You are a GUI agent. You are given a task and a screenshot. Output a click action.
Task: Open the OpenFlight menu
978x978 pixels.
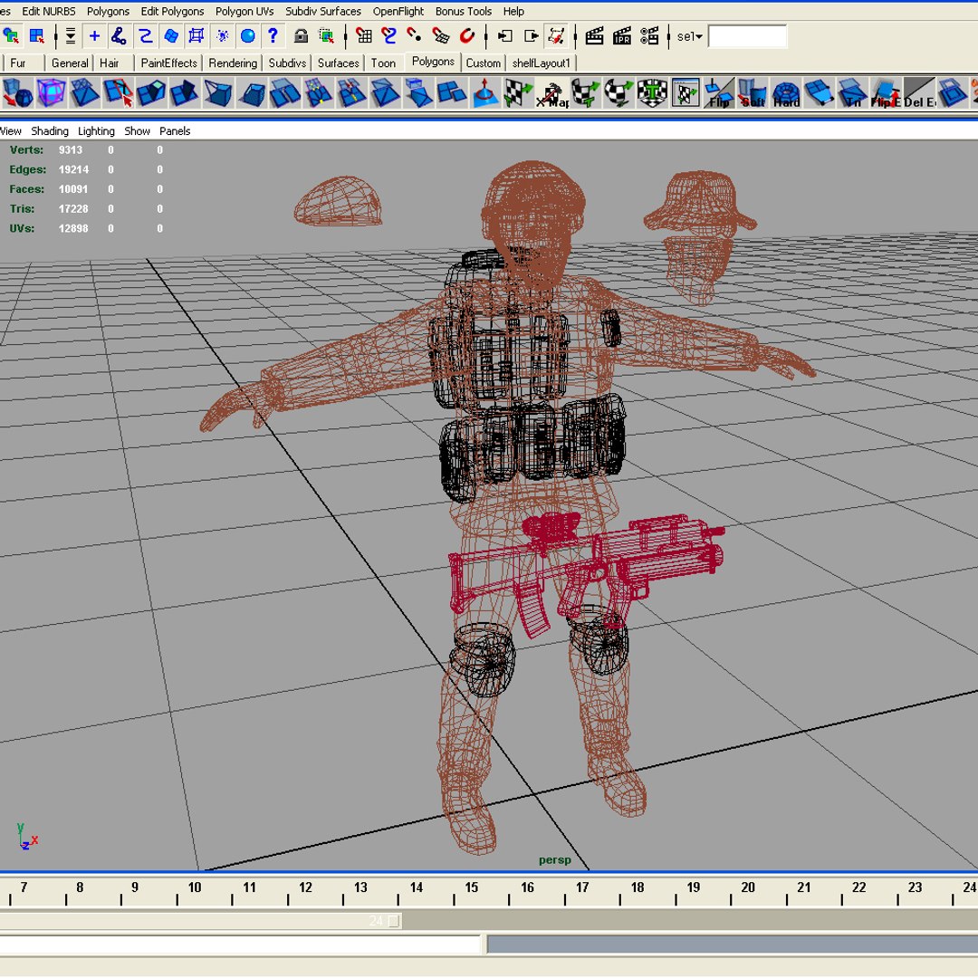pyautogui.click(x=398, y=11)
